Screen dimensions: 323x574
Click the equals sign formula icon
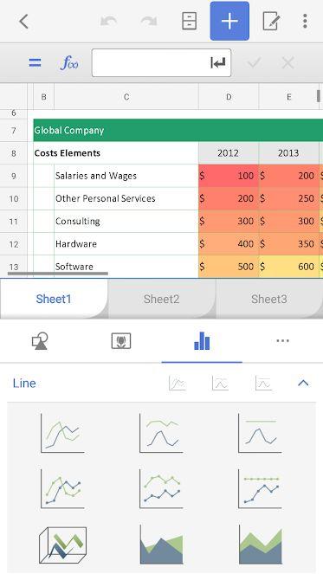click(x=36, y=63)
